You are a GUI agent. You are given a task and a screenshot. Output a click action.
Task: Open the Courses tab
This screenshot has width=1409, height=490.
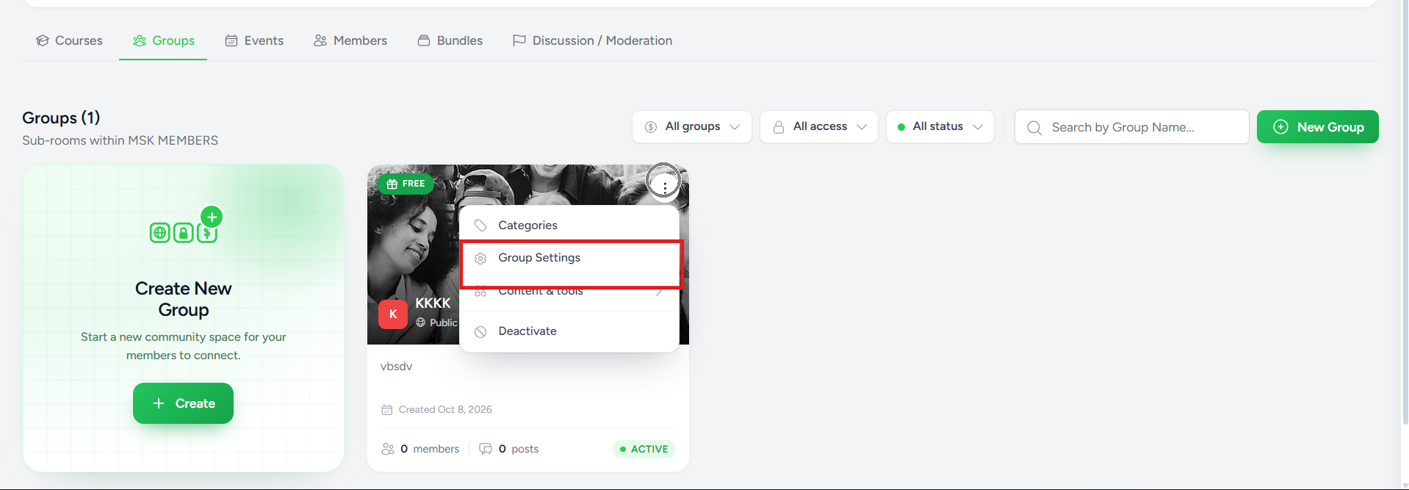[69, 40]
